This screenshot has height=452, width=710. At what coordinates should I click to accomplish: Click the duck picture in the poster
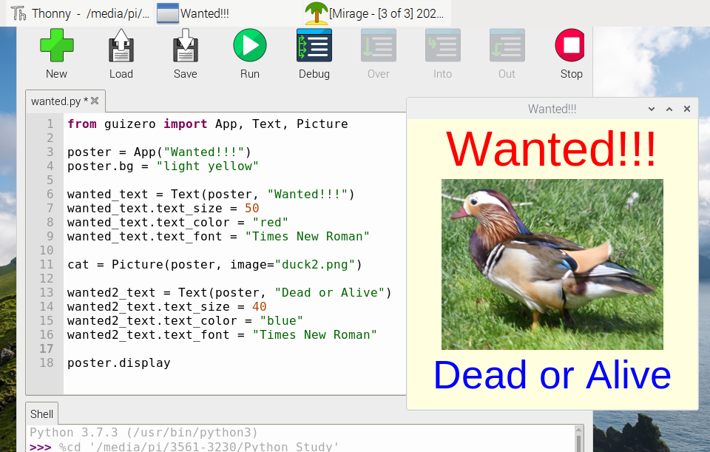[x=552, y=265]
